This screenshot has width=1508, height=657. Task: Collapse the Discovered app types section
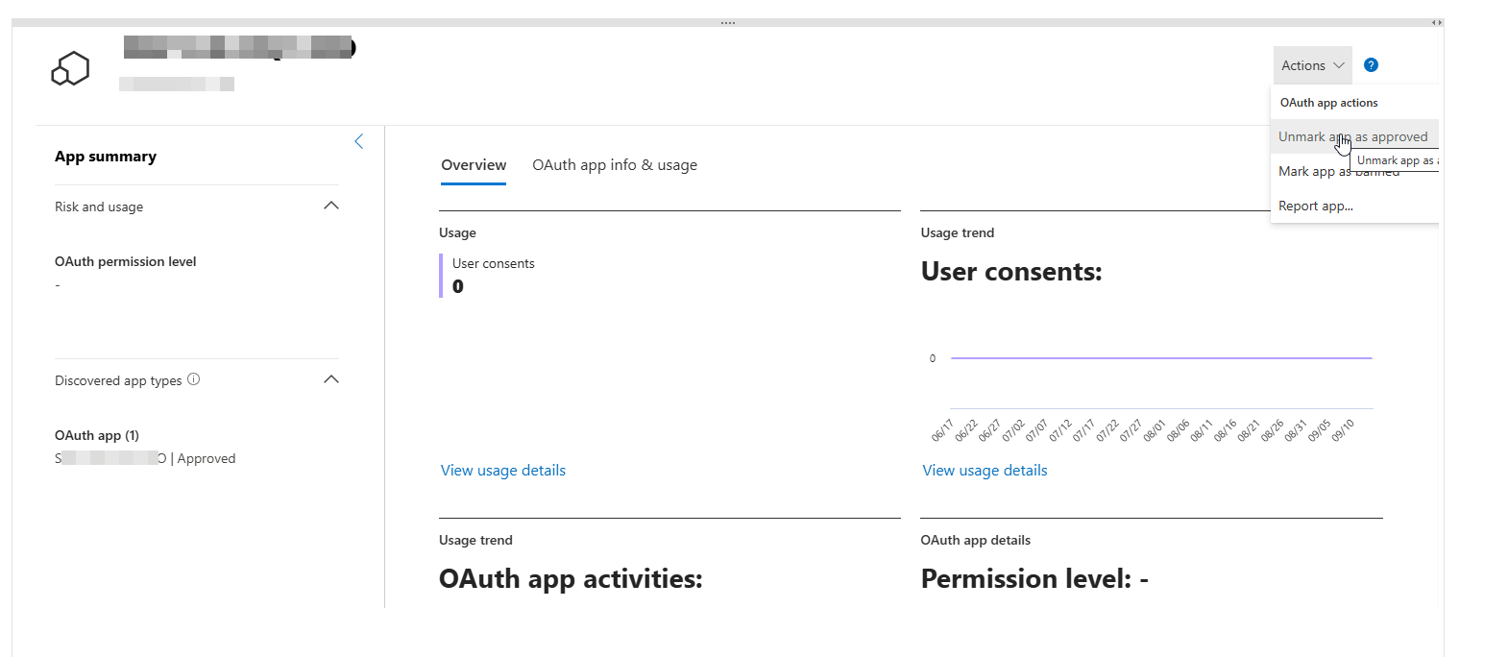click(x=331, y=379)
